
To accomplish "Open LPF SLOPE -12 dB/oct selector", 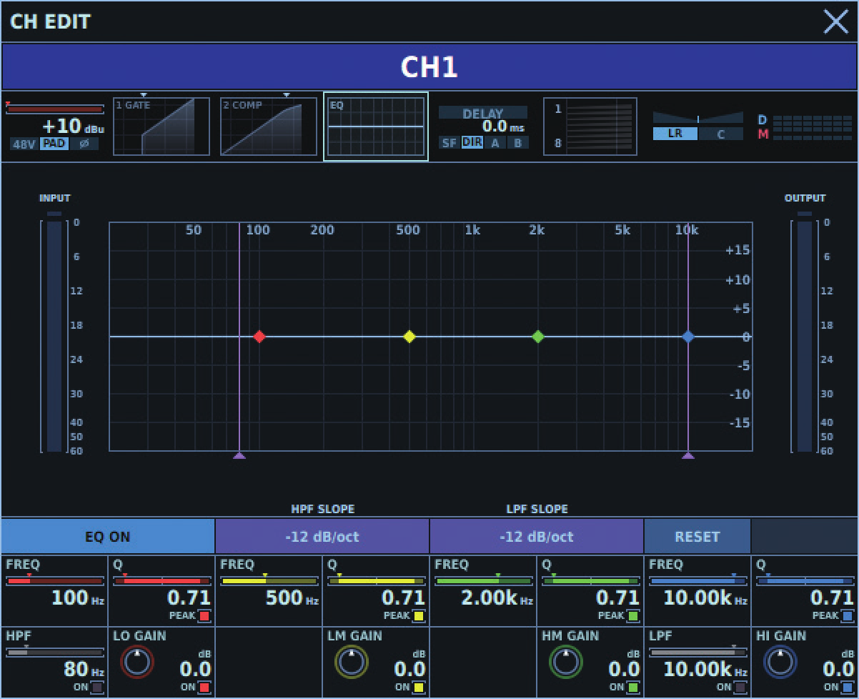I will [537, 537].
